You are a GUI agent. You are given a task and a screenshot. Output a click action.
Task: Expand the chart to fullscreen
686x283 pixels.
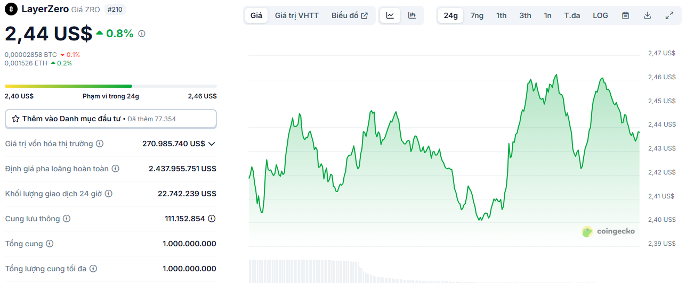pos(669,15)
